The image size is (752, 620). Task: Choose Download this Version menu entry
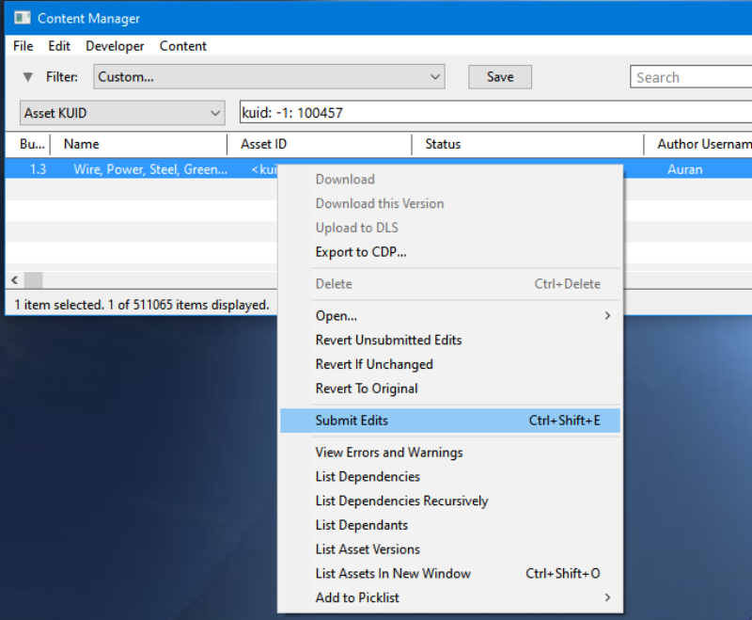tap(450, 203)
